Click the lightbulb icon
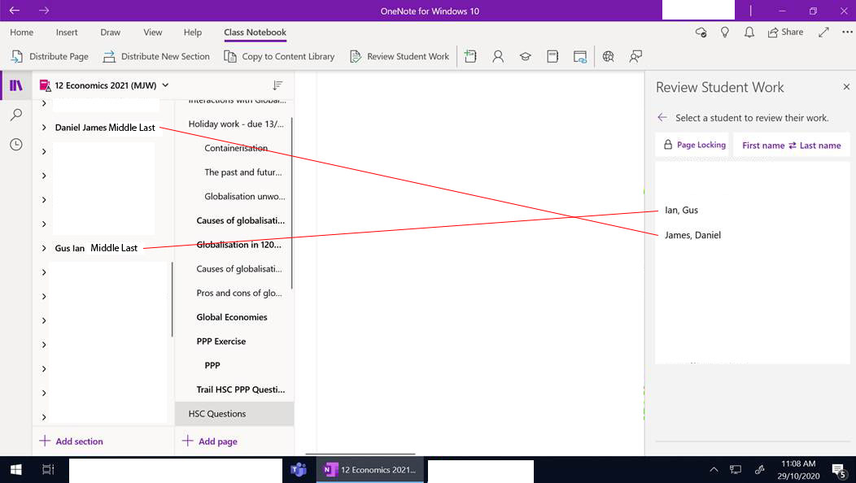This screenshot has height=483, width=856. point(725,33)
